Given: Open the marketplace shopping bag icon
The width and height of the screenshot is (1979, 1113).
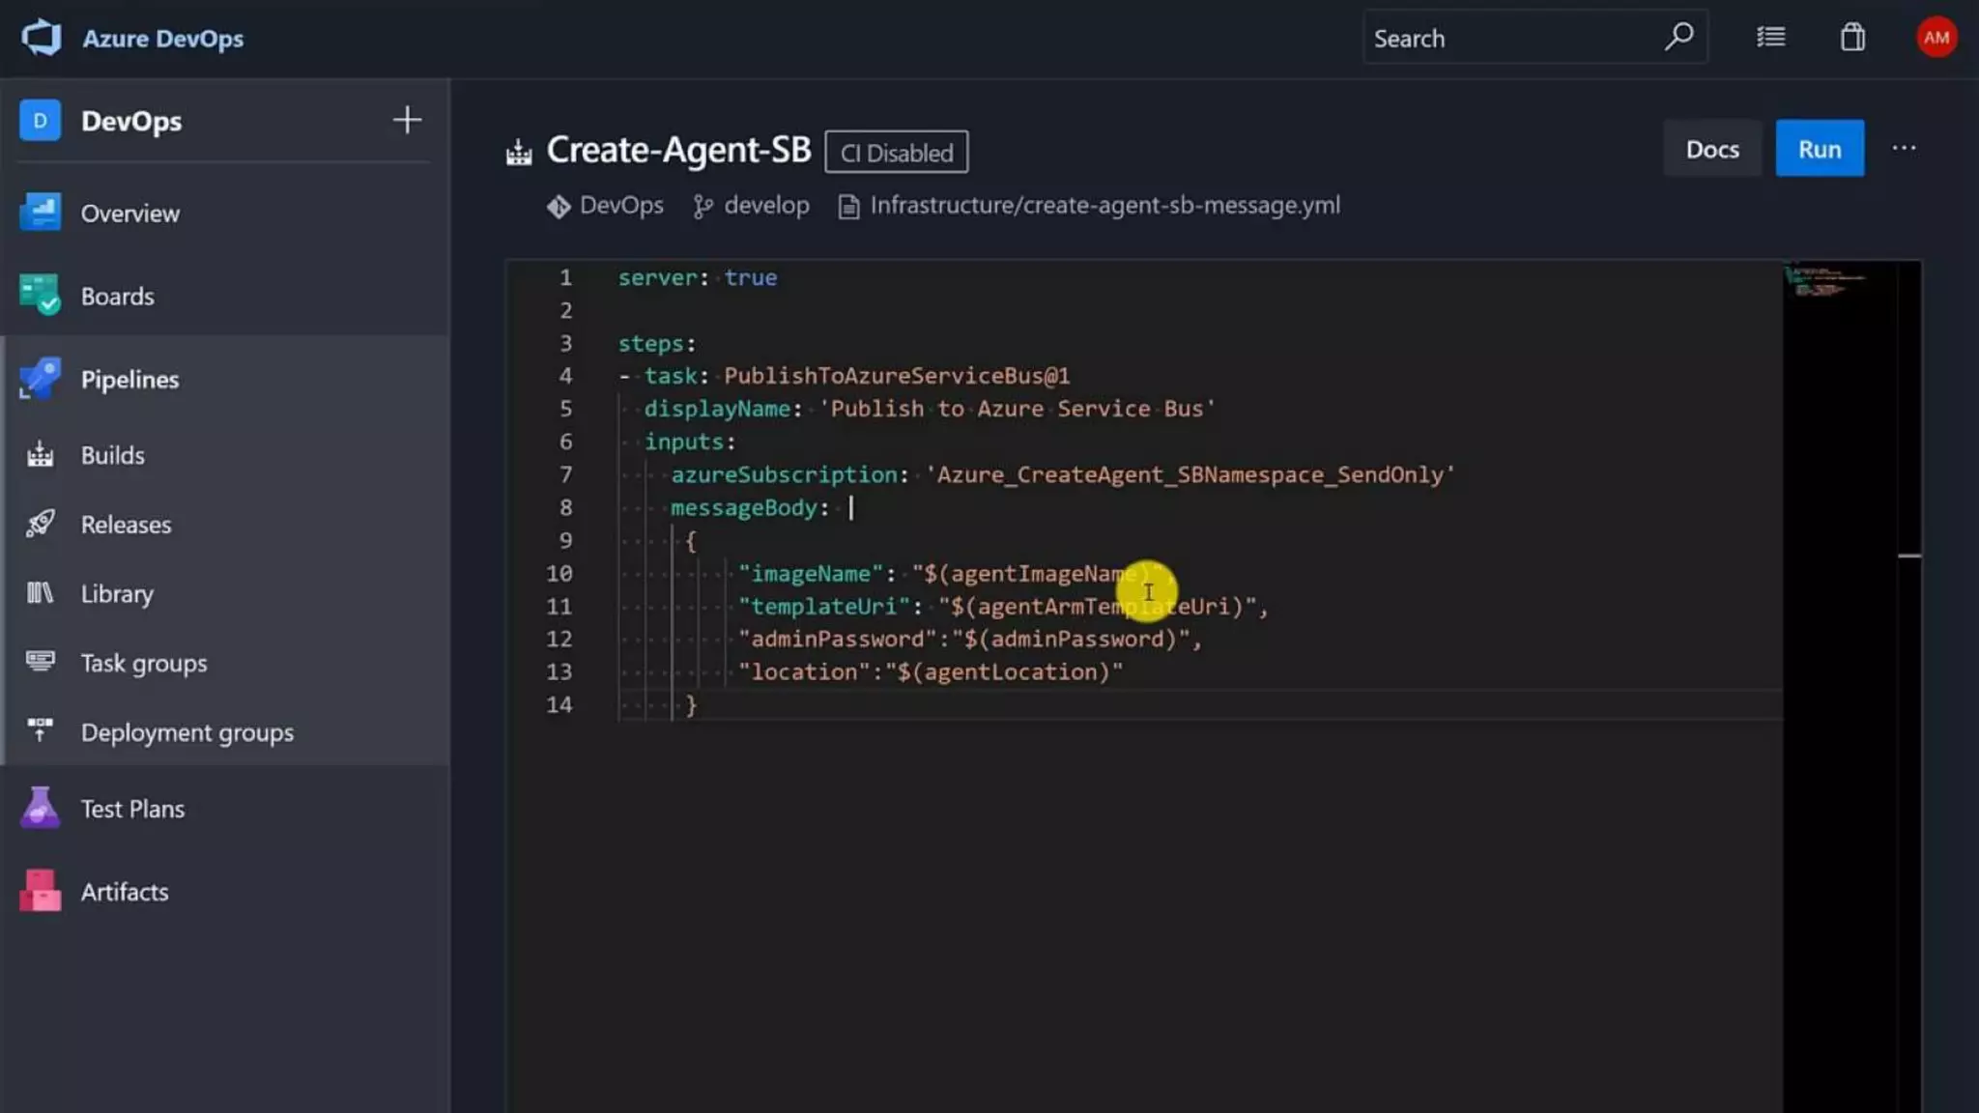Looking at the screenshot, I should 1851,38.
